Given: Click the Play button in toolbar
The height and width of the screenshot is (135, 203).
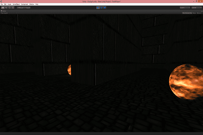Looking at the screenshot, I should click(x=98, y=7).
